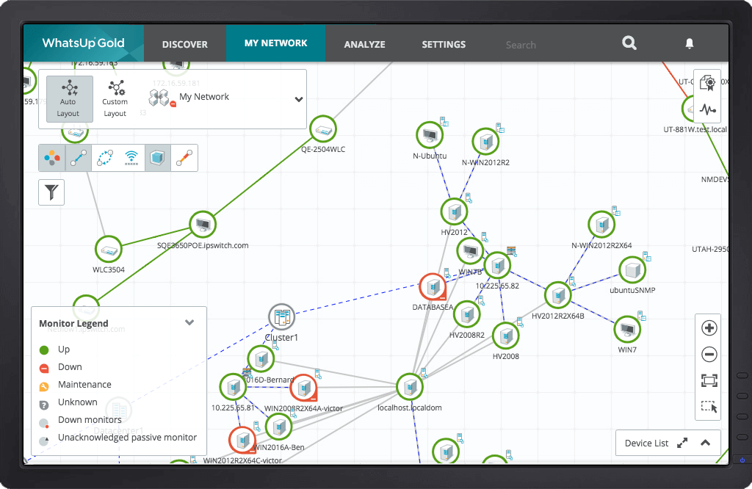Viewport: 752px width, 489px height.
Task: Click the WhatsUp Gold logo
Action: point(84,43)
